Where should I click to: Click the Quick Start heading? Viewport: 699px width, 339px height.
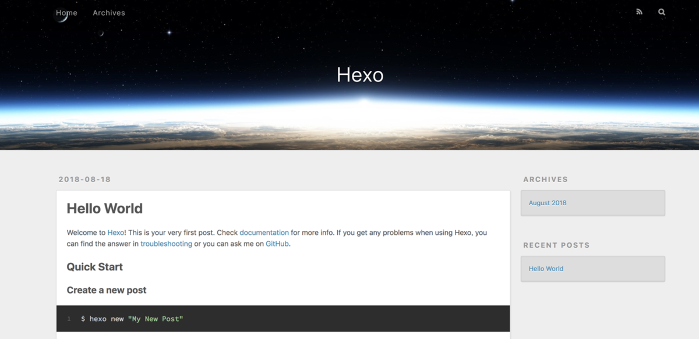95,267
